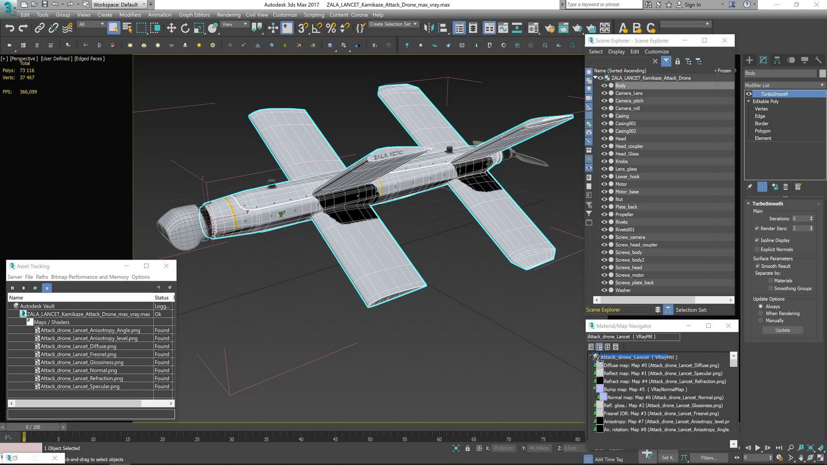Open the Bitmap Performance and Memory menu
The height and width of the screenshot is (465, 827).
pyautogui.click(x=90, y=277)
